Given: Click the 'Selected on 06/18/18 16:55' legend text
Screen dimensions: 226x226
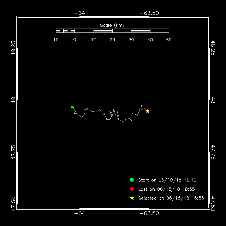Looking at the screenshot, I should 171,198.
